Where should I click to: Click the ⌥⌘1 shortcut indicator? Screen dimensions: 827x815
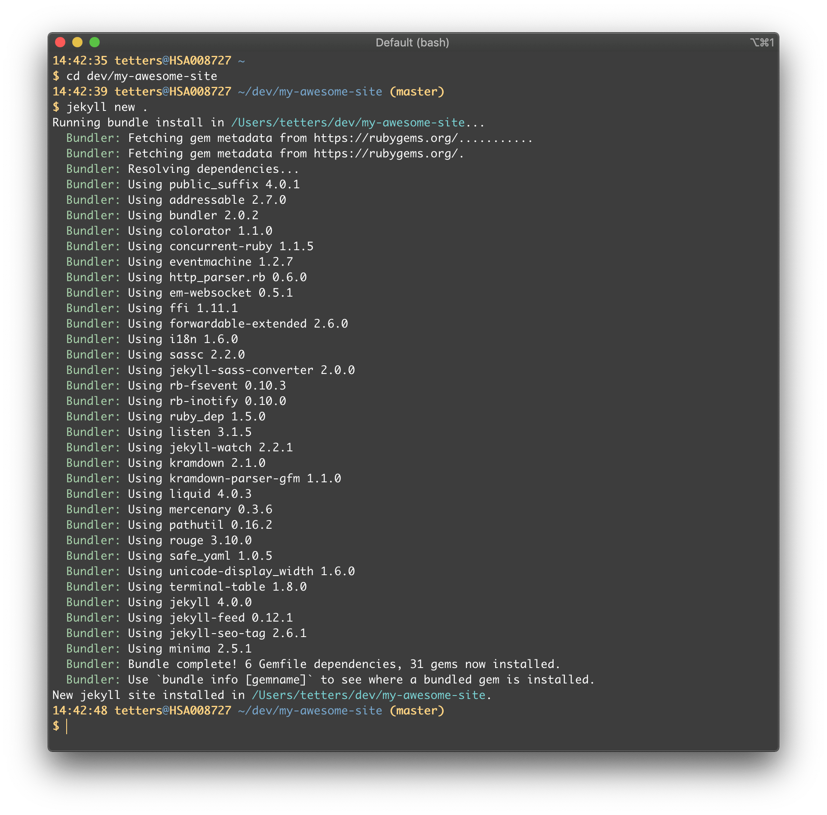pos(762,43)
